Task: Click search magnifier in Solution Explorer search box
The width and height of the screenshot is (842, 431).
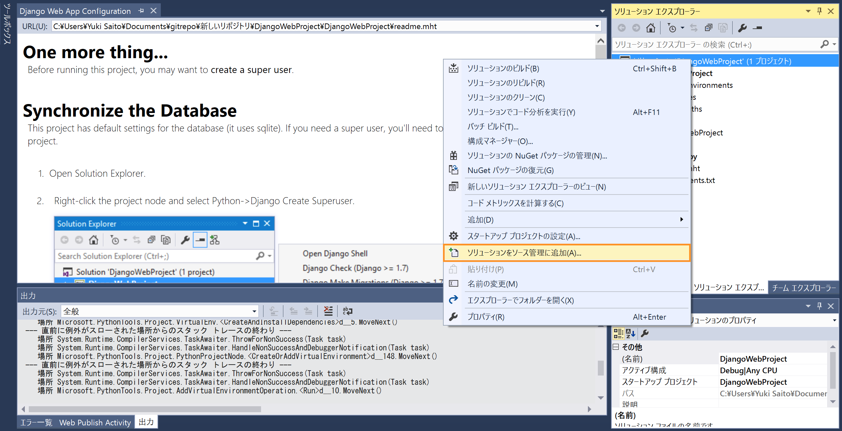Action: click(x=824, y=44)
